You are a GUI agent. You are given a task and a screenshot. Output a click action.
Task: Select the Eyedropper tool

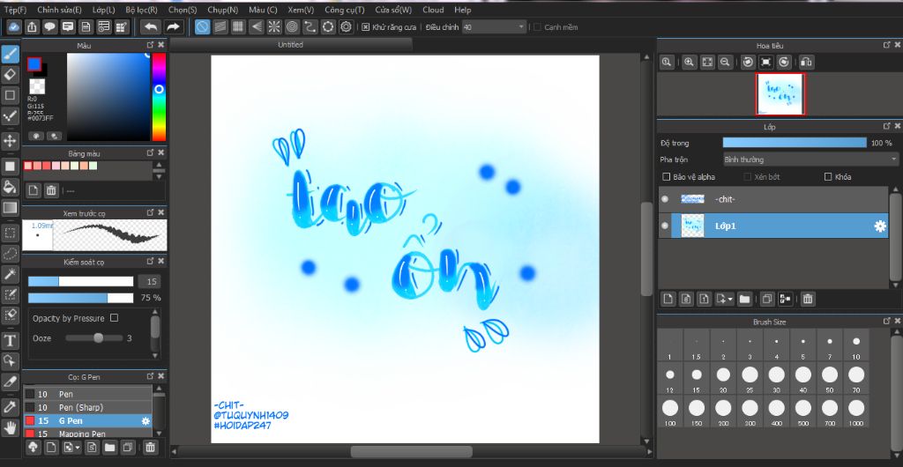click(11, 407)
